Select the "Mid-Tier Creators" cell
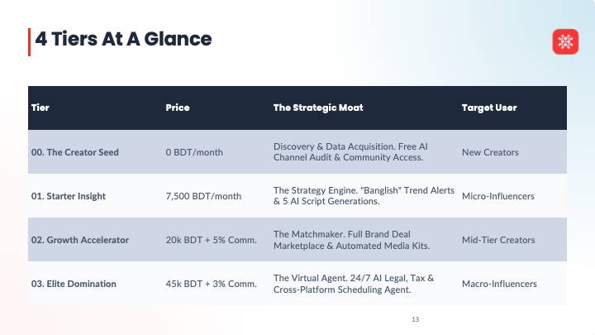The image size is (595, 335). [x=498, y=240]
